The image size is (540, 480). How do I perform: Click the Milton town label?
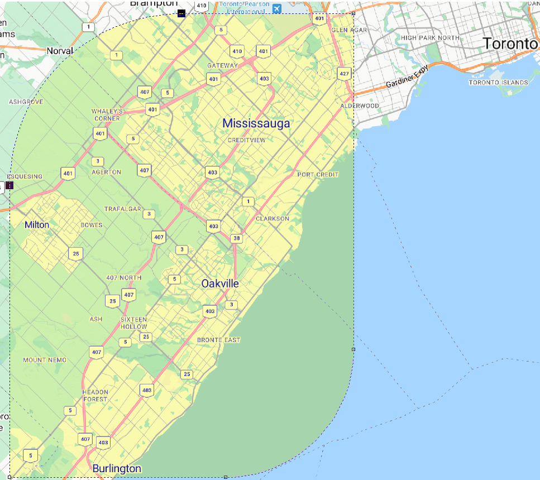tap(37, 225)
